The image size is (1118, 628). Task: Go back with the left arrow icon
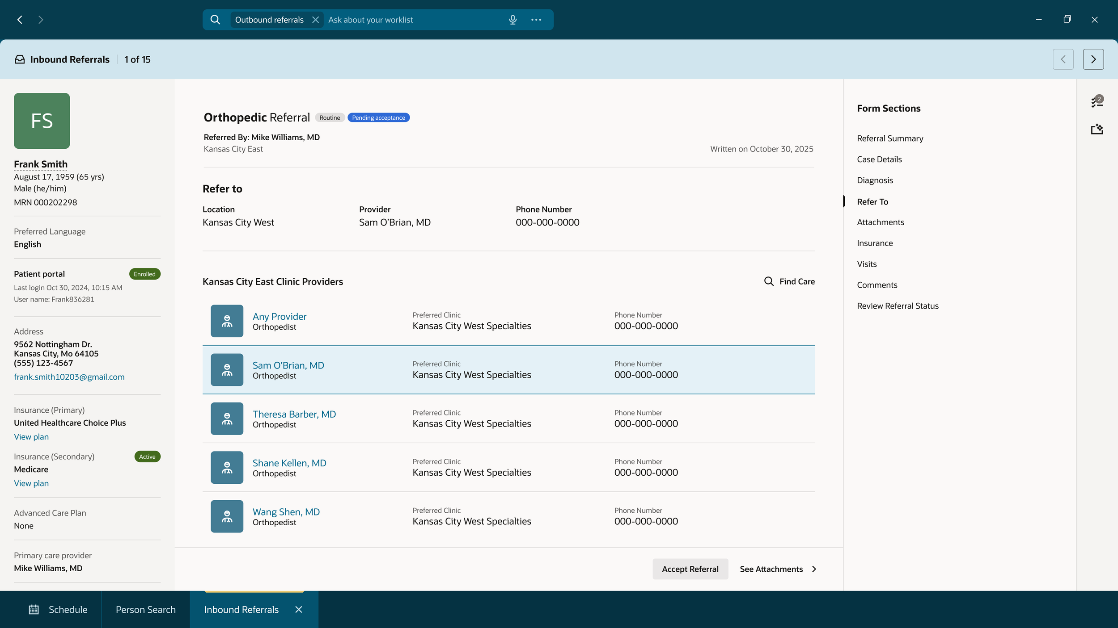[20, 20]
